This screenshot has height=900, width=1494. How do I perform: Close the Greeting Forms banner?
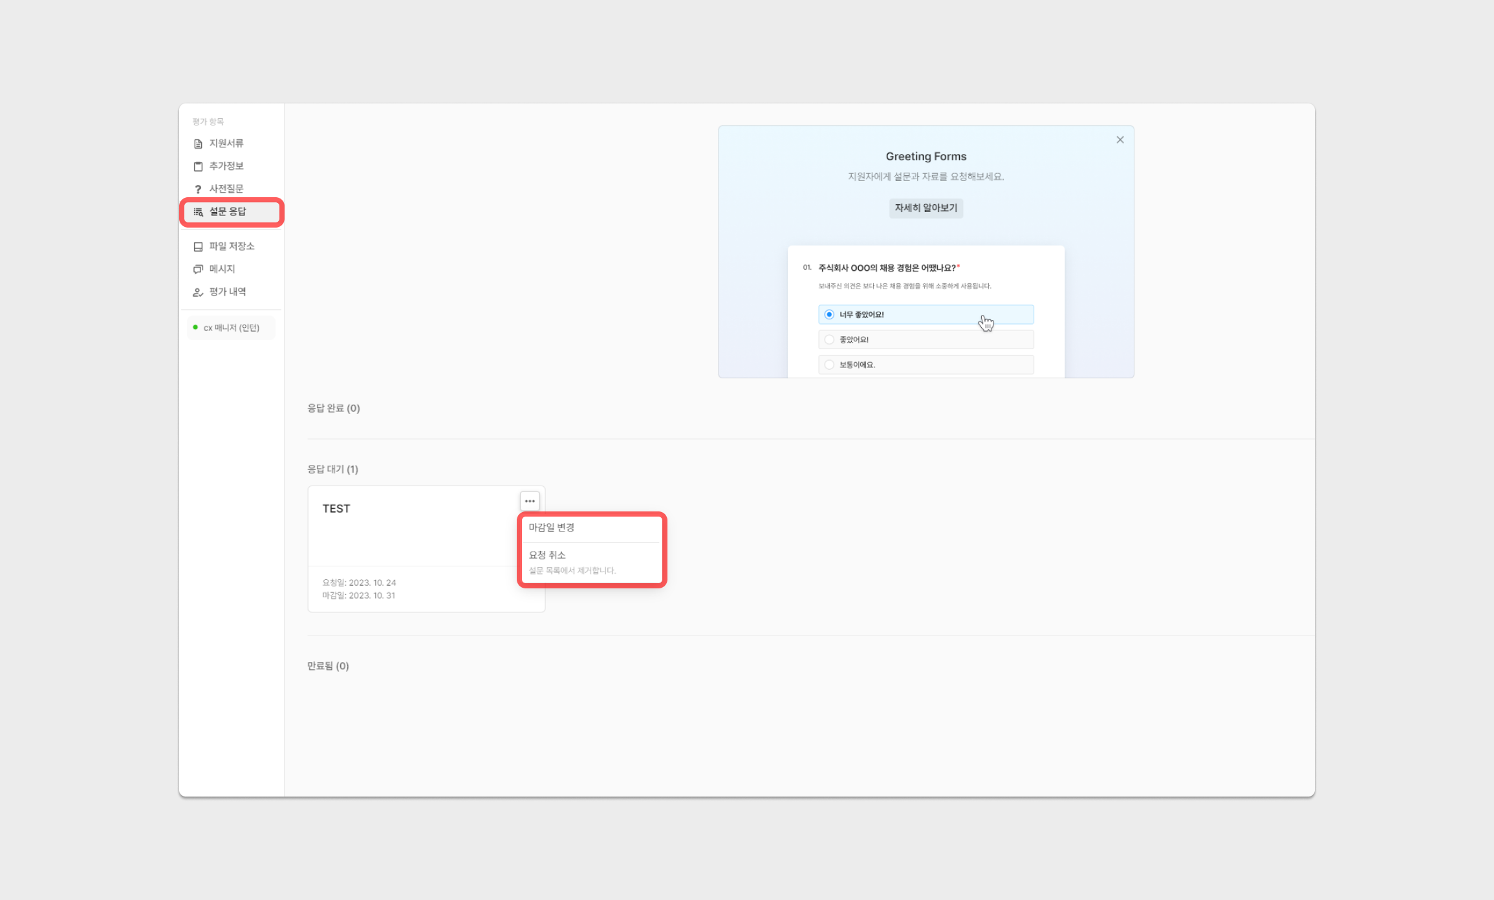point(1120,140)
